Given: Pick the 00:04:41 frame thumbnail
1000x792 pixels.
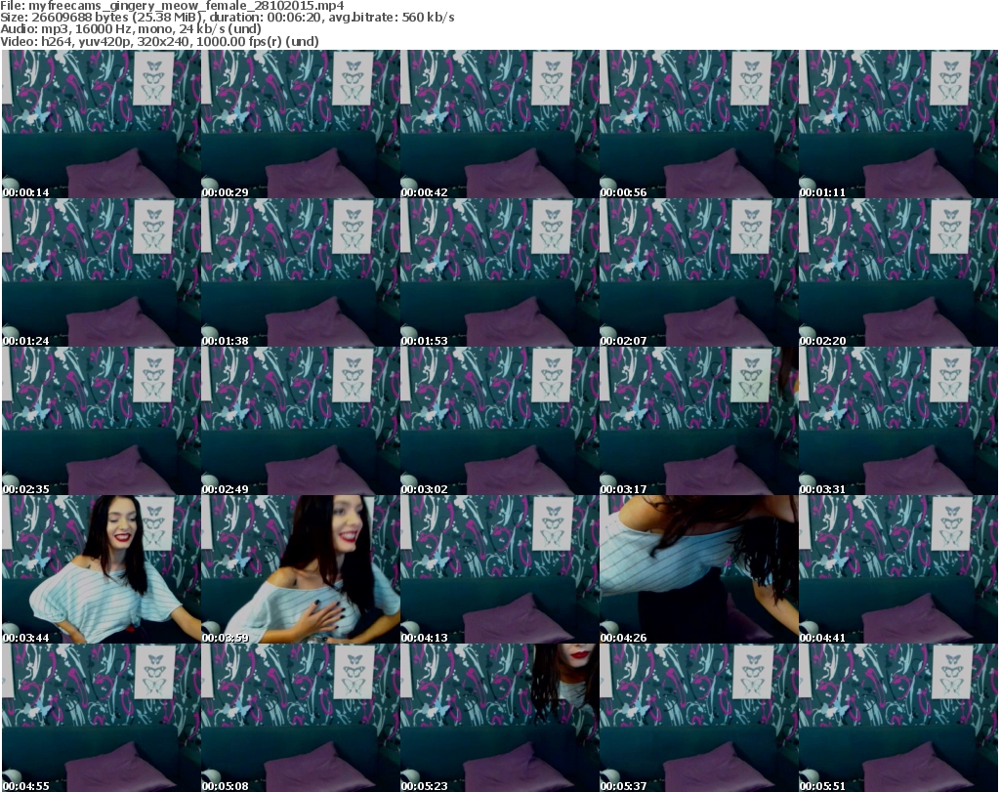Looking at the screenshot, I should [898, 569].
